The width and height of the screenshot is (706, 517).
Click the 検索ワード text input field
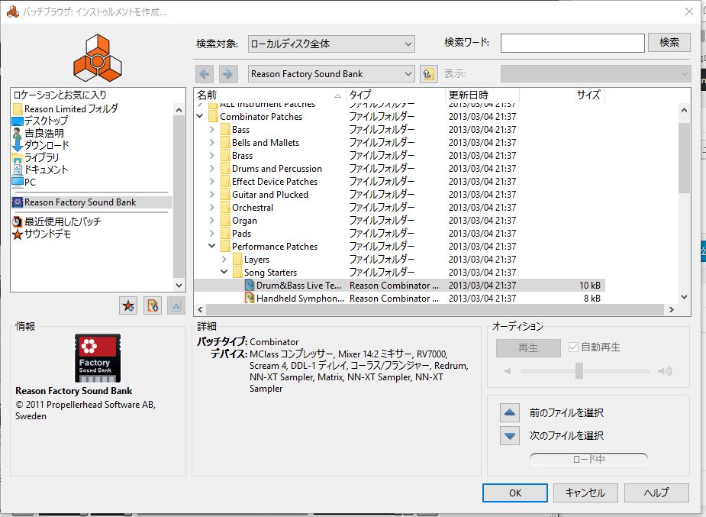572,44
